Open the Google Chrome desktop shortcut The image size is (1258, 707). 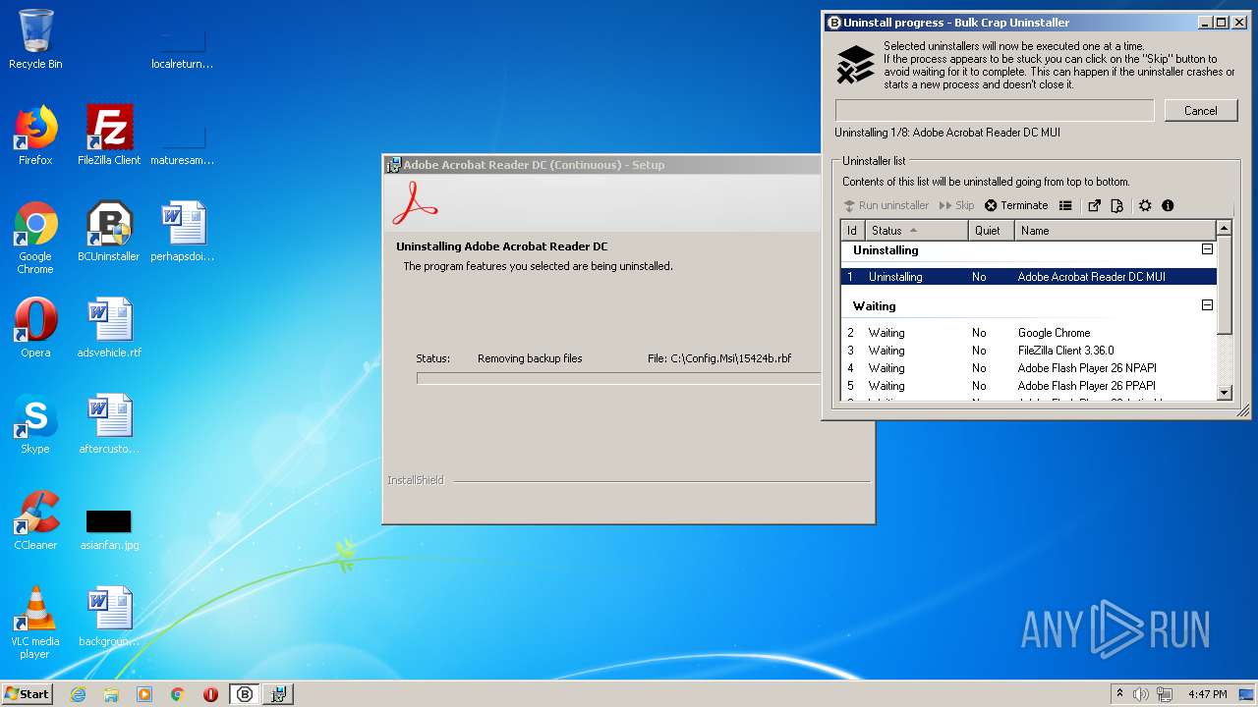point(35,238)
